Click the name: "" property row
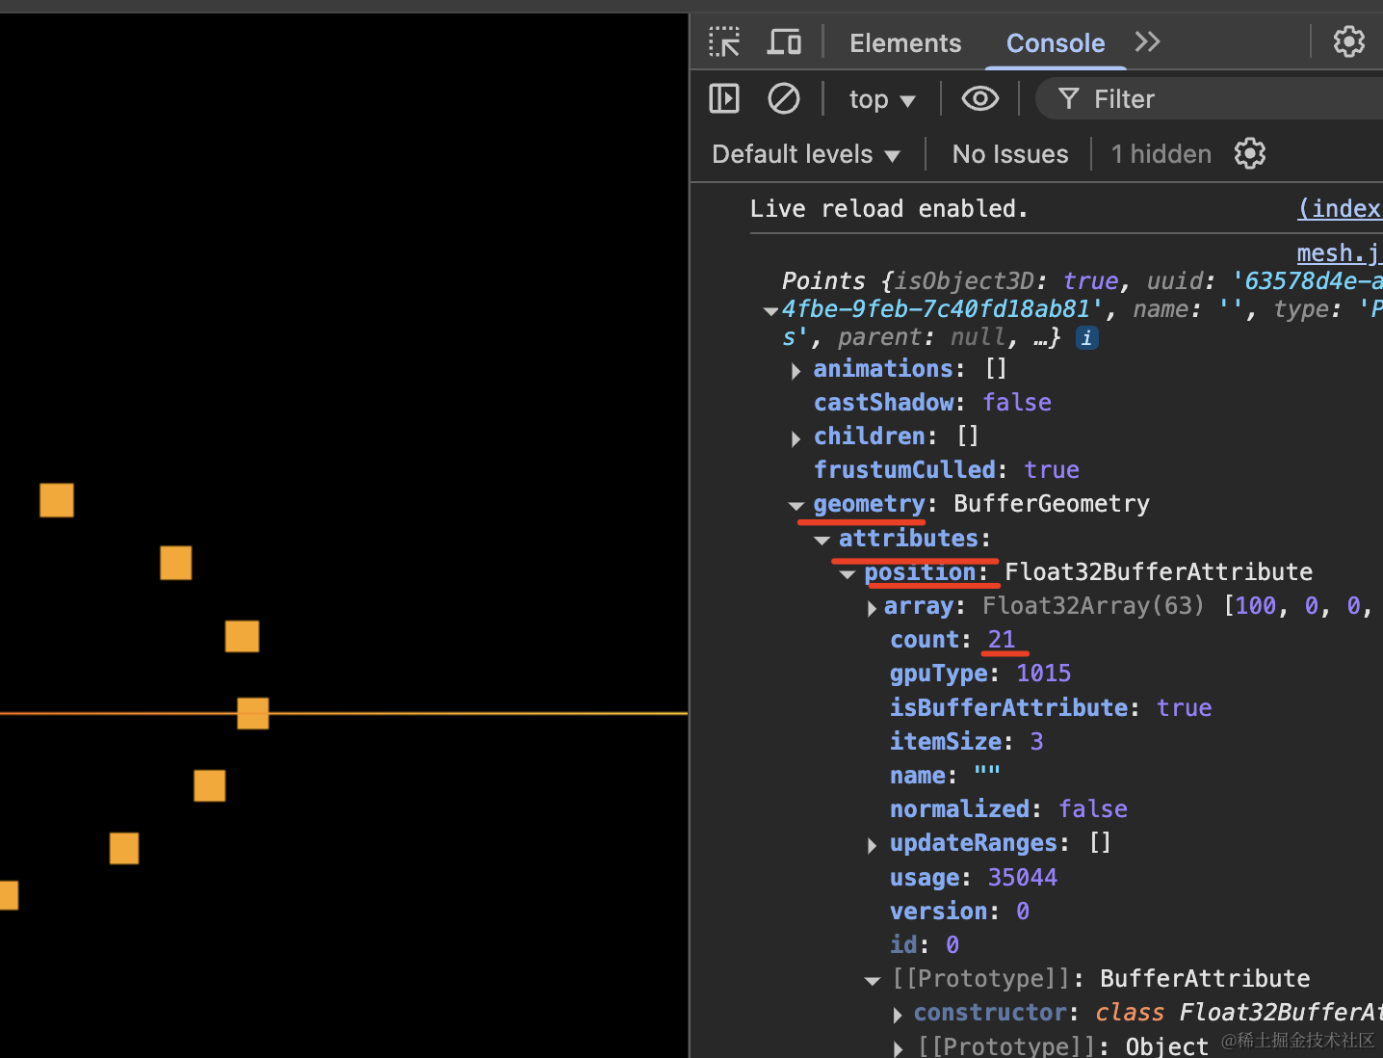Viewport: 1383px width, 1058px height. click(945, 775)
